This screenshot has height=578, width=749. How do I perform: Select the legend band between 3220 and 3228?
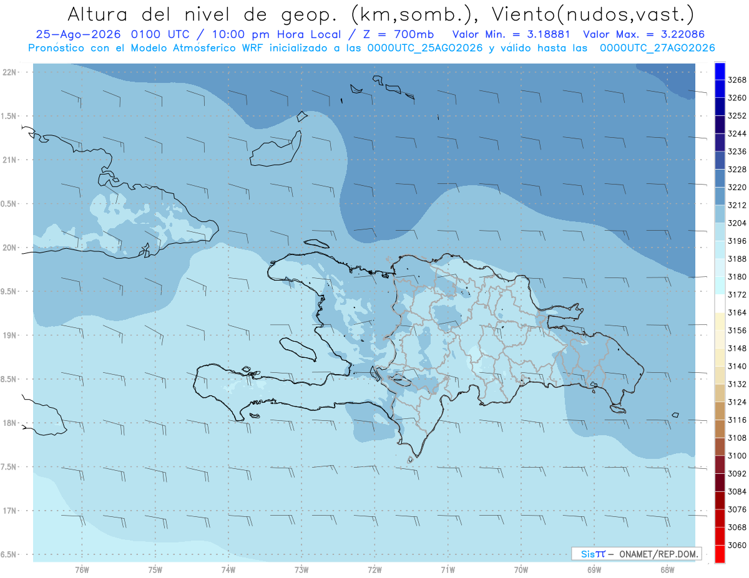[720, 178]
